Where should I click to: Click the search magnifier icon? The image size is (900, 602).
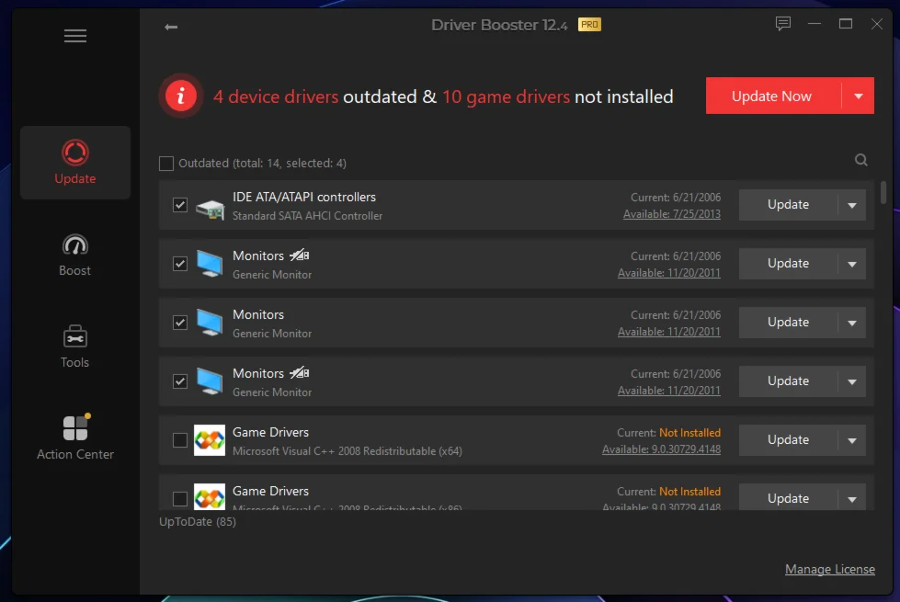pyautogui.click(x=861, y=160)
